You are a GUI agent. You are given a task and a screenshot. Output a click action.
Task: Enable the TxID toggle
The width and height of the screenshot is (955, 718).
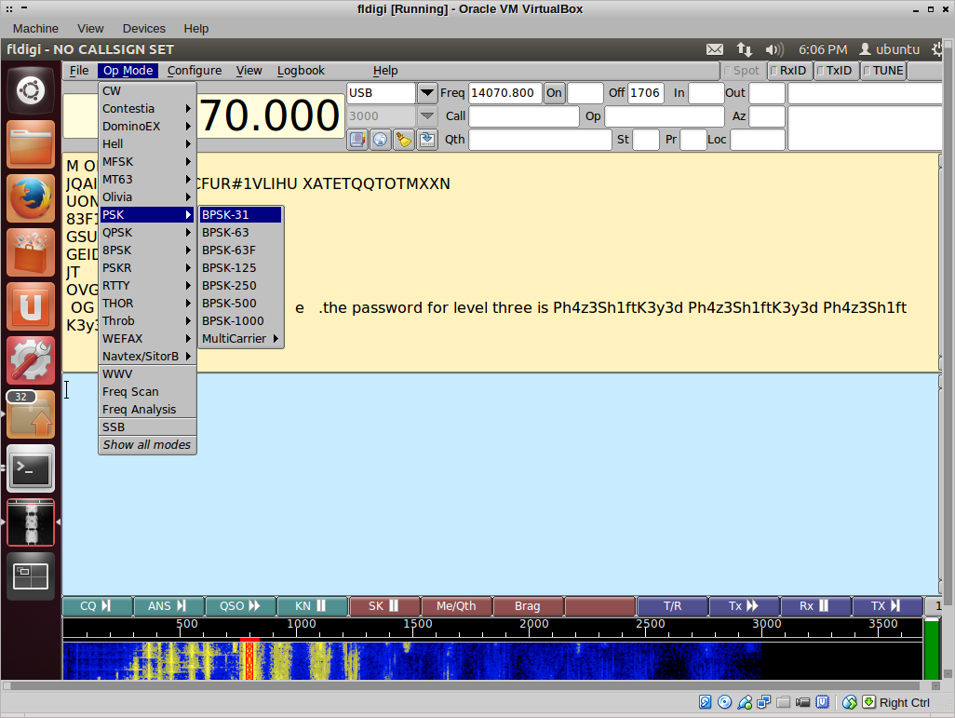coord(835,71)
